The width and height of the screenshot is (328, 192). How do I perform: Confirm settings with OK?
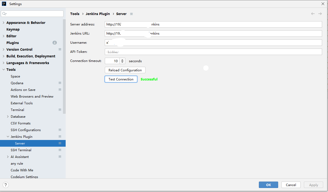pos(269,185)
